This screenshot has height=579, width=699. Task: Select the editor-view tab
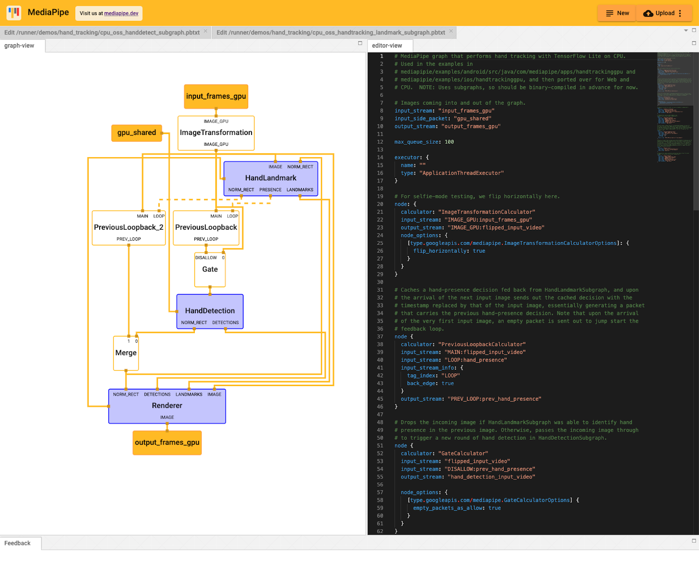click(x=387, y=46)
